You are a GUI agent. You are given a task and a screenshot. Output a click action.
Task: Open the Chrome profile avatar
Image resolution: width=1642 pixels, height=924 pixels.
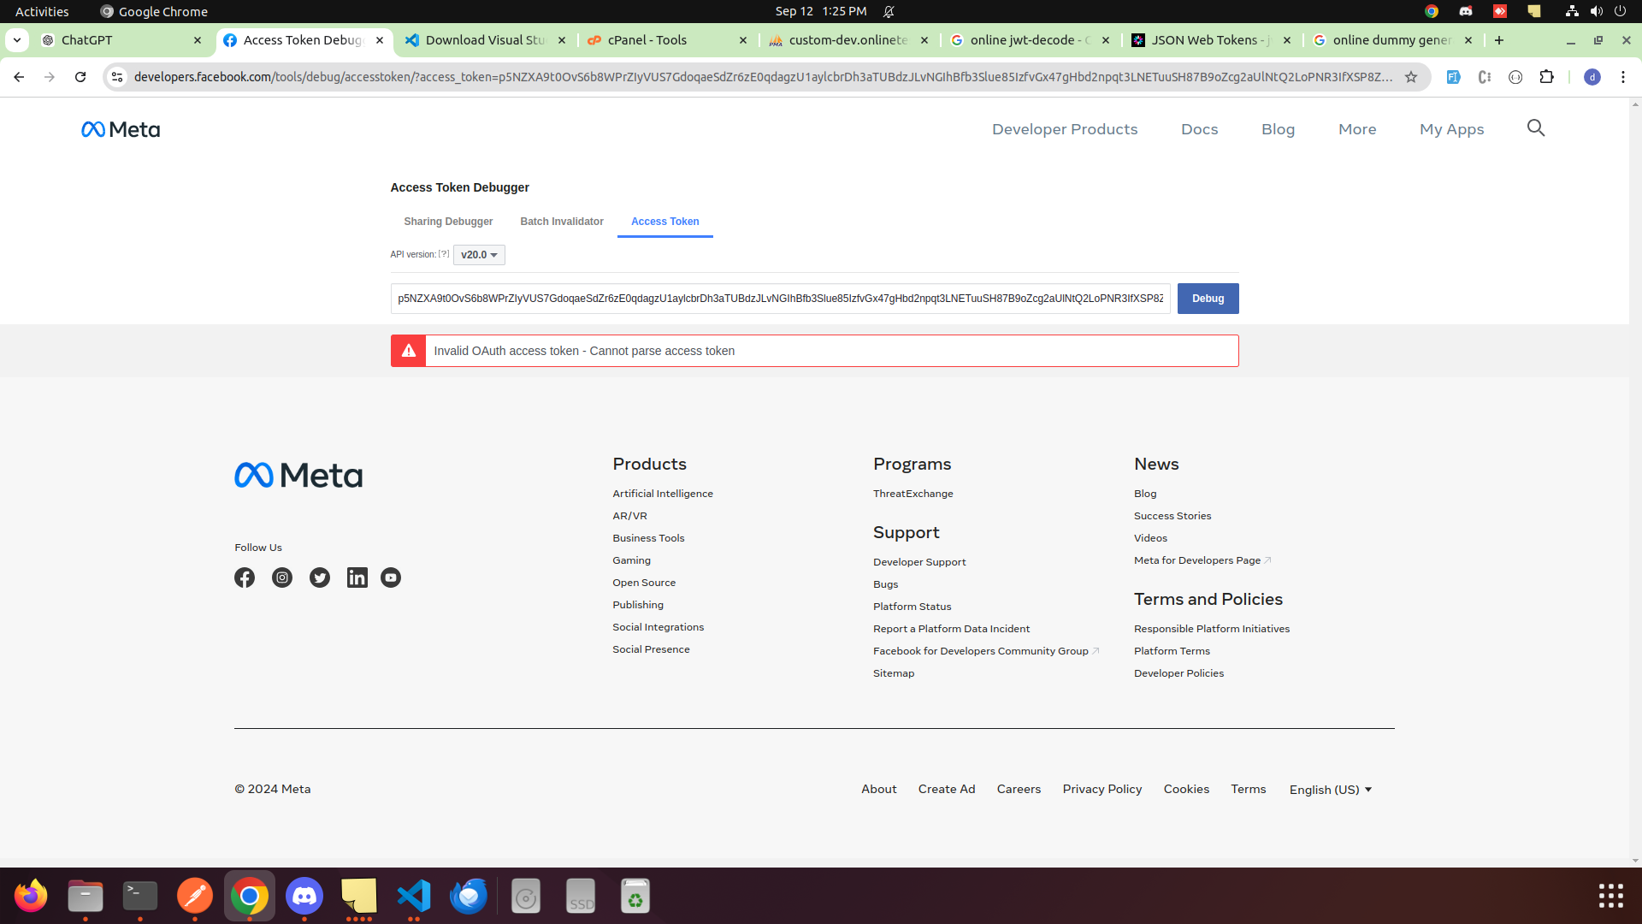tap(1592, 77)
